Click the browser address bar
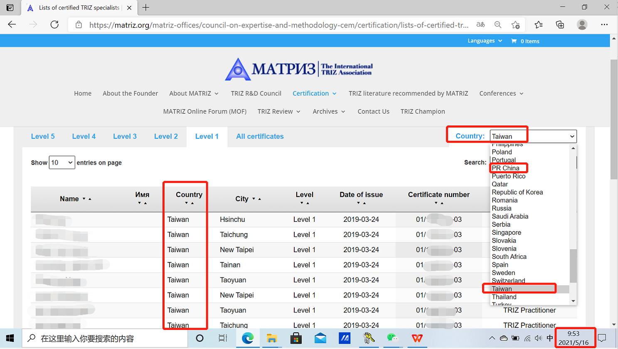The image size is (618, 349). click(x=278, y=25)
